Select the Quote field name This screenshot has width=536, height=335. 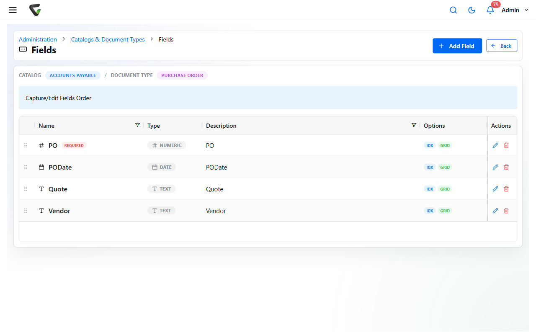pos(58,189)
